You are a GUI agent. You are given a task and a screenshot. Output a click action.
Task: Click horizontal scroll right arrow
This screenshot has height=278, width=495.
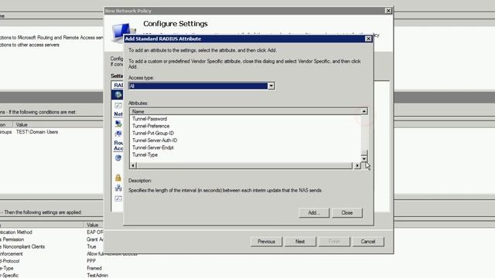357,165
